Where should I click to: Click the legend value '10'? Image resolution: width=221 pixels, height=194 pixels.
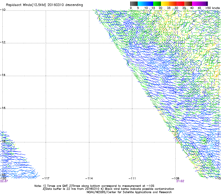coord(146,8)
